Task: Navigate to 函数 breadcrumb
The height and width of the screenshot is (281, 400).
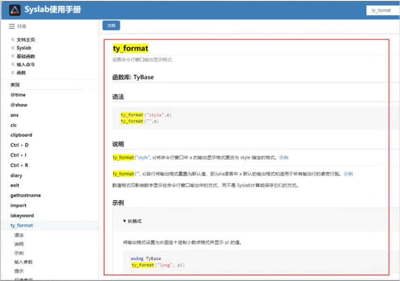Action: 21,73
